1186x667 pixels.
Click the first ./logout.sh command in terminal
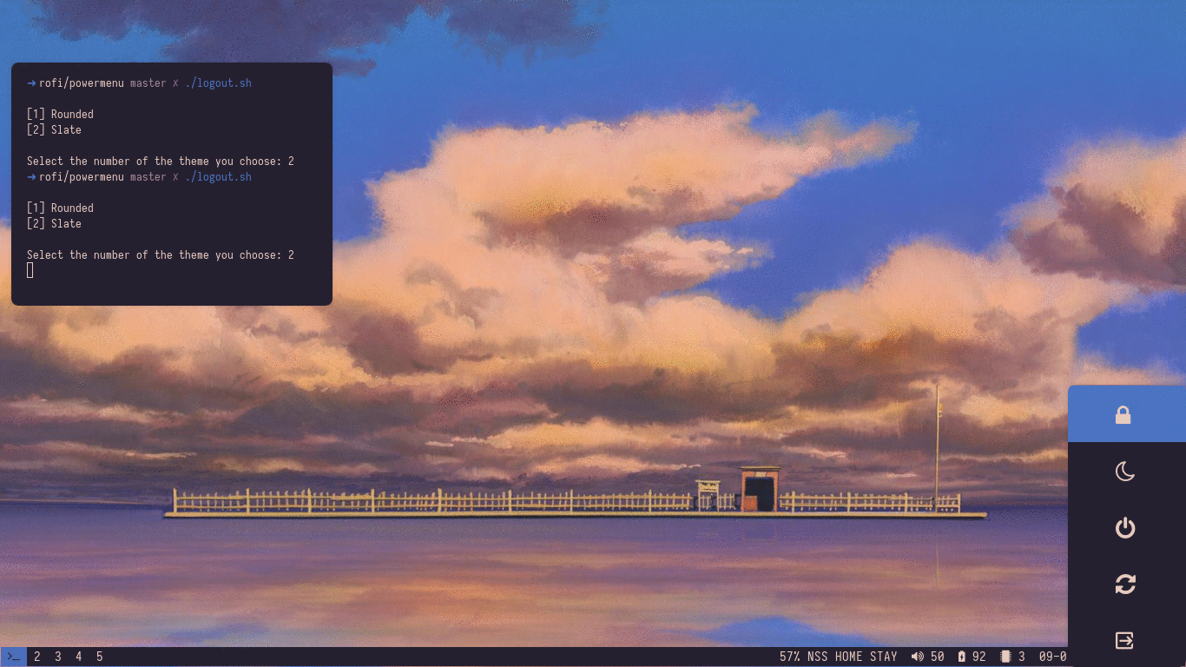(x=218, y=83)
